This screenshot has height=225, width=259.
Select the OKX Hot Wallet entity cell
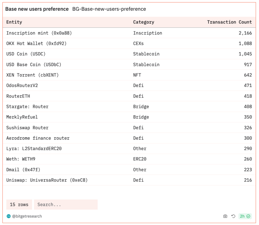[36, 43]
